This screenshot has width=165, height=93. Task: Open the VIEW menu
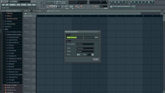(x=18, y=5)
